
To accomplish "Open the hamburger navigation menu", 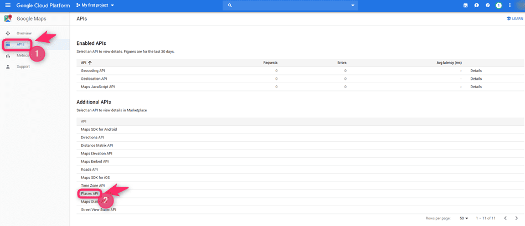I will [x=8, y=6].
